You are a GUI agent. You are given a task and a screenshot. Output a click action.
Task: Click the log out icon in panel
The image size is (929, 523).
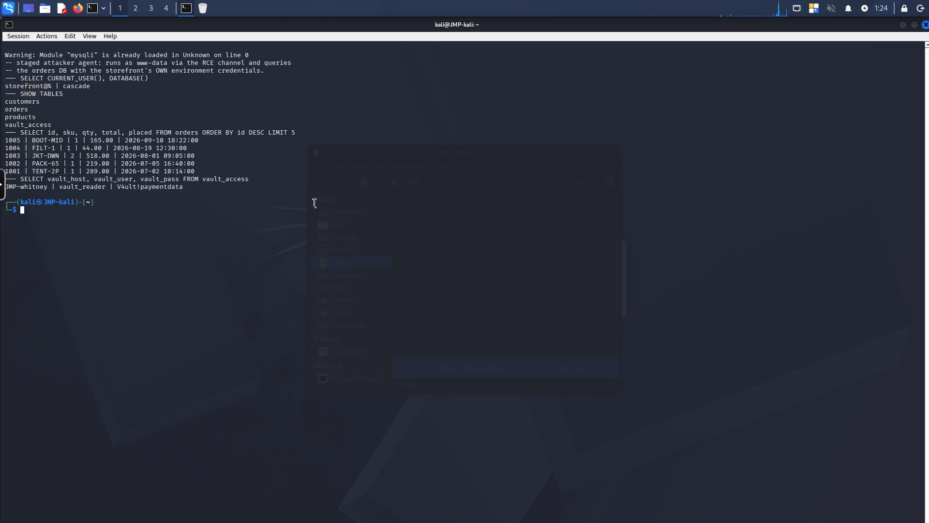pyautogui.click(x=920, y=8)
